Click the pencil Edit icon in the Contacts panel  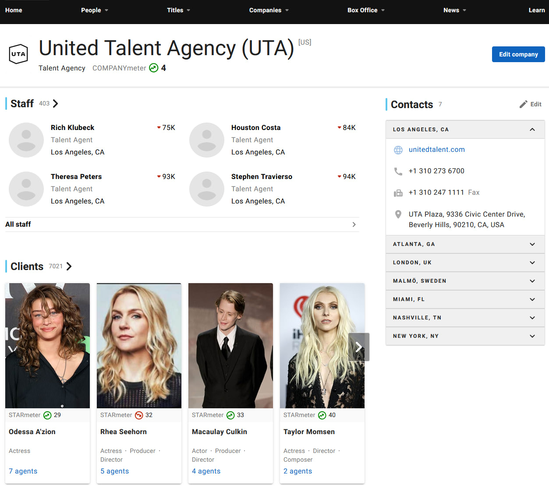pos(523,104)
